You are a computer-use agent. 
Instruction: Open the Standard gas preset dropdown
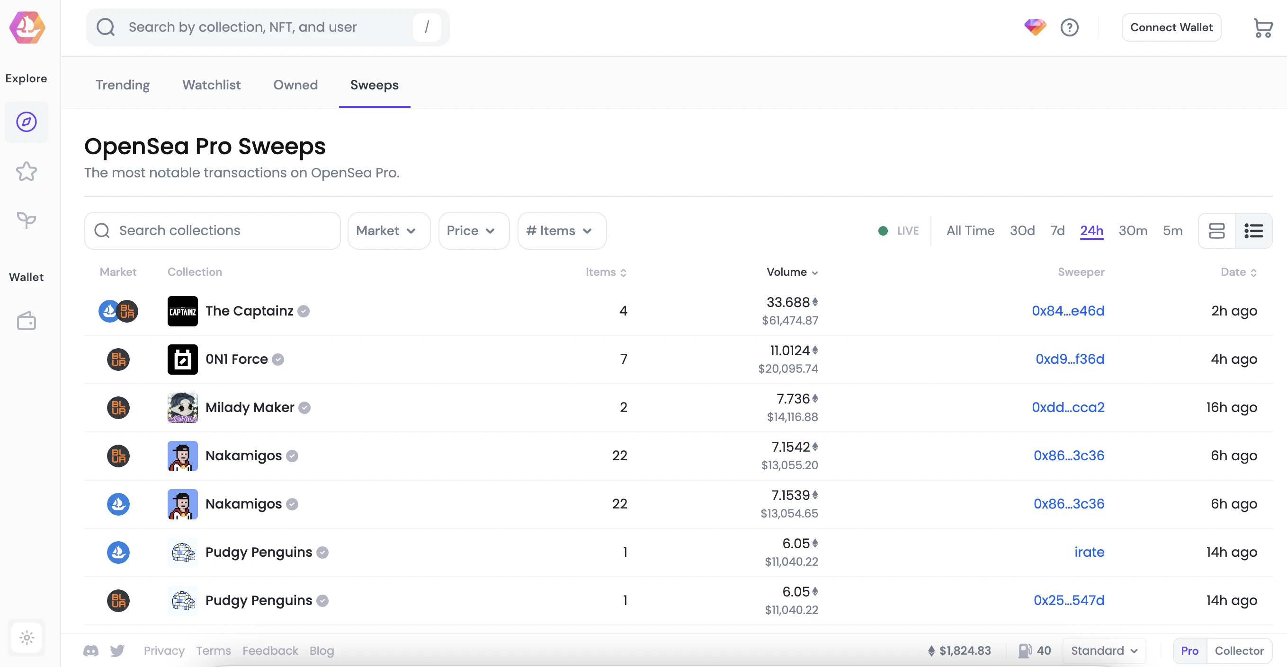pyautogui.click(x=1104, y=650)
